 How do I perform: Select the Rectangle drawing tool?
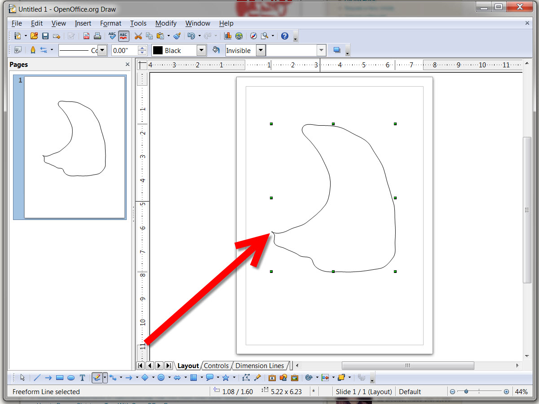(60, 378)
